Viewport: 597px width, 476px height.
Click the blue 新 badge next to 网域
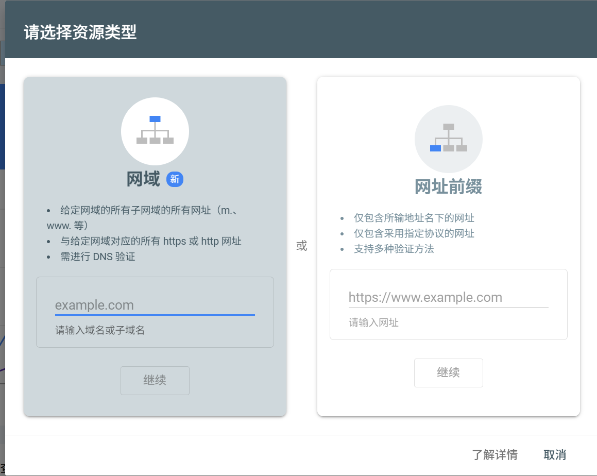point(175,179)
